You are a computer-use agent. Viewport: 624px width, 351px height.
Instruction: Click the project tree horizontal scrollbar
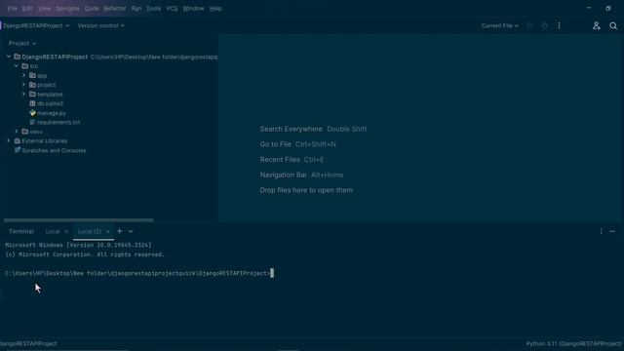78,219
